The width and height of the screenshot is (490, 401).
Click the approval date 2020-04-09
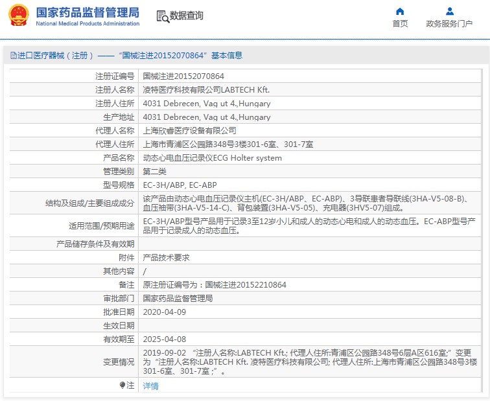164,312
